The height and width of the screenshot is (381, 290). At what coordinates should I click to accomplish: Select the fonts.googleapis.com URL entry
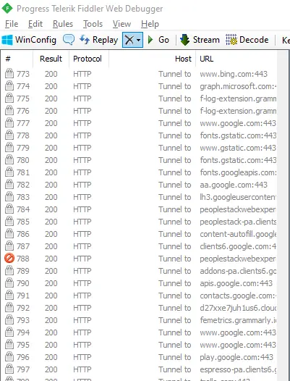(238, 172)
